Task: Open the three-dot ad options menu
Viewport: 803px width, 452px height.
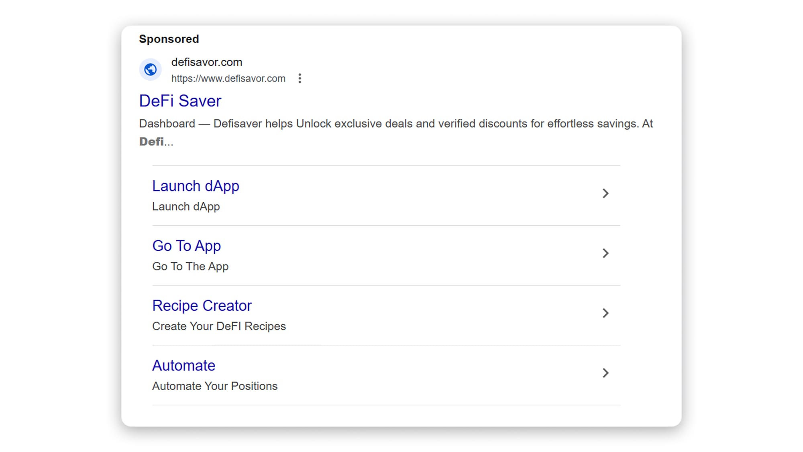Action: 300,78
